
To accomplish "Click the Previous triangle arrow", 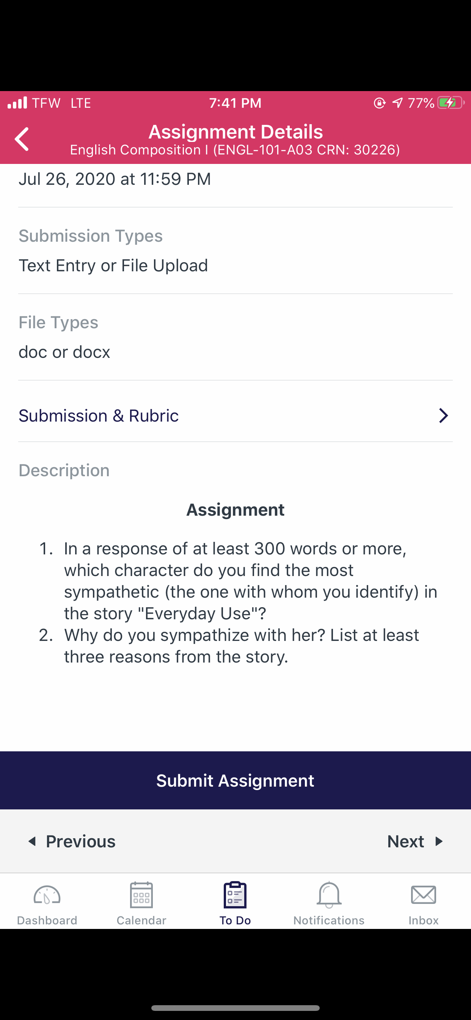I will [33, 841].
